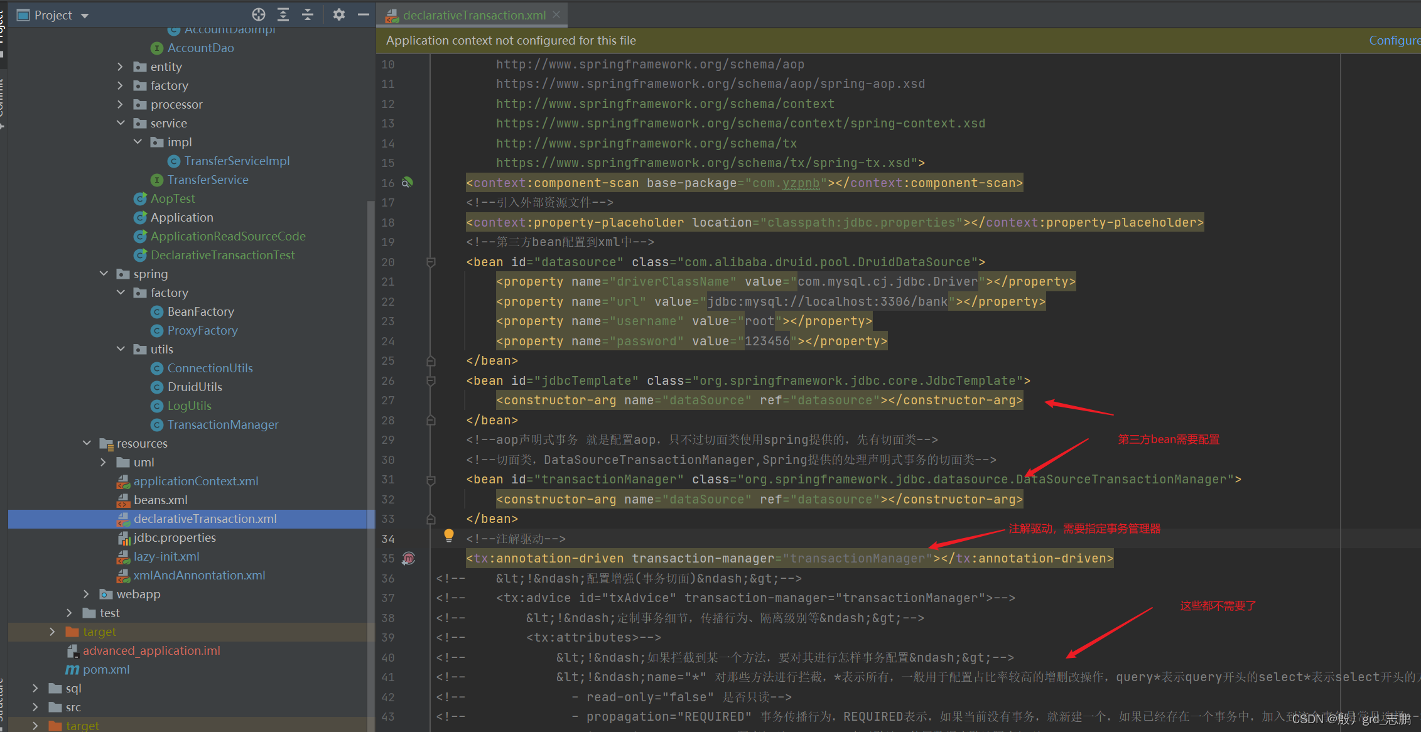Screen dimensions: 1421x732
Task: Close the declarativeTransaction.xml tab
Action: point(557,15)
